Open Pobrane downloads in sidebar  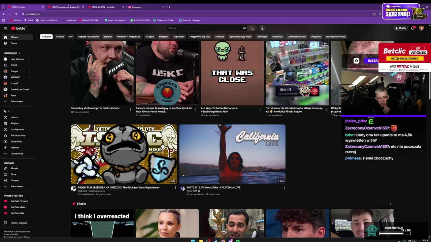coord(18,148)
